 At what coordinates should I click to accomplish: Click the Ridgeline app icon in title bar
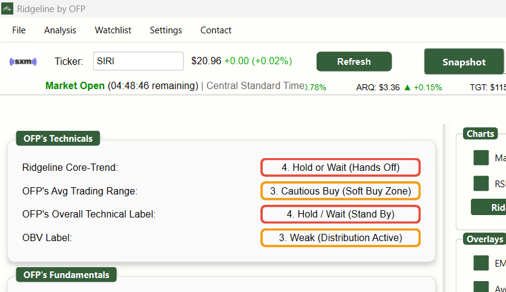click(x=7, y=8)
